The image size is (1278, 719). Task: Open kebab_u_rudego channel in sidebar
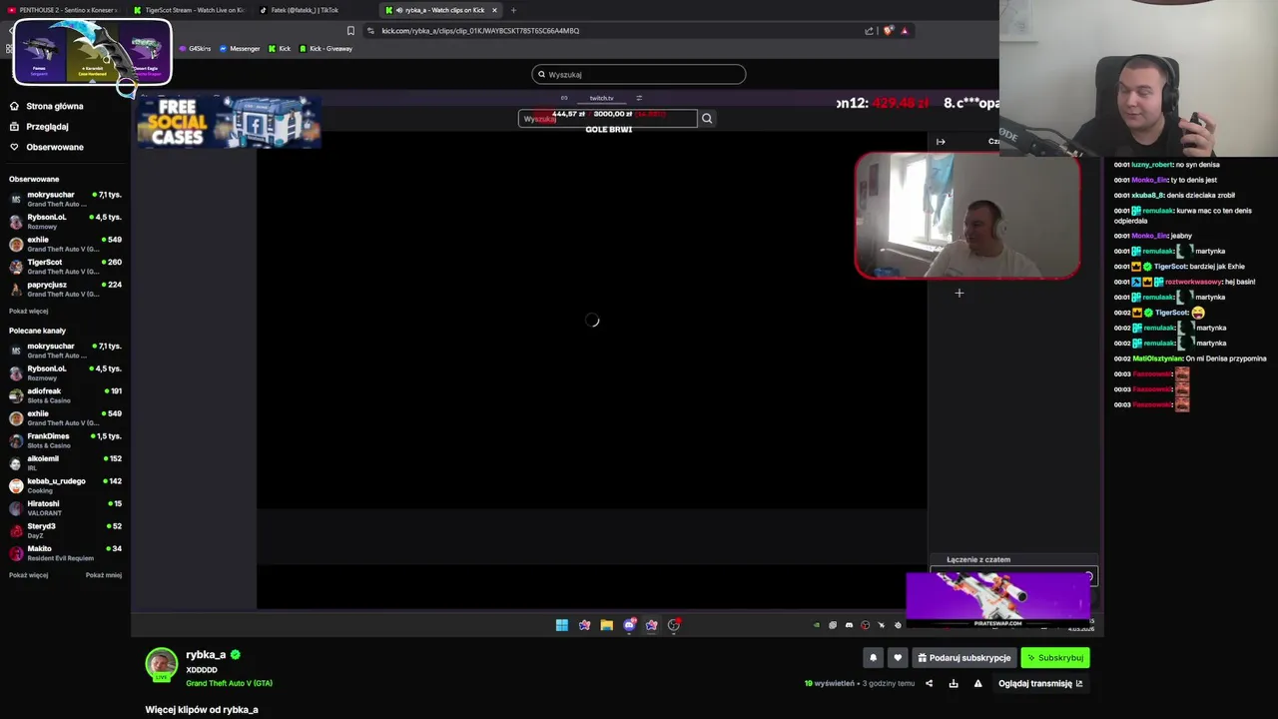coord(65,485)
